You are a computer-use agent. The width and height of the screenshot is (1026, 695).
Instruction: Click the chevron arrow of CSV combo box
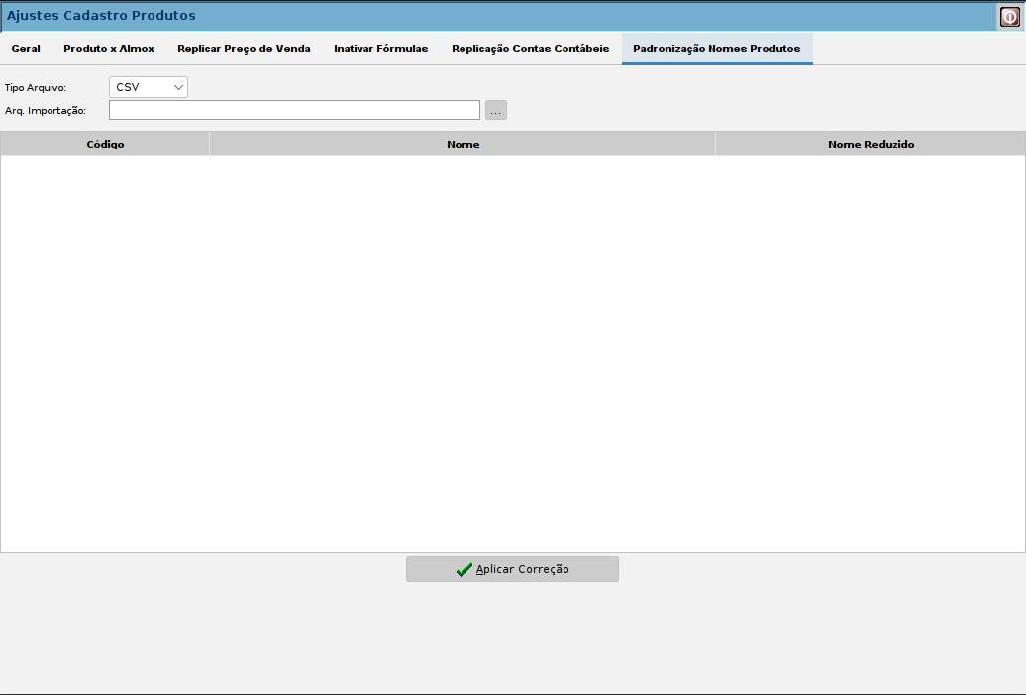pyautogui.click(x=178, y=87)
